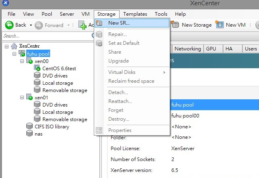Open the Templates menu
Viewport: 259px width, 178px height.
click(x=135, y=14)
